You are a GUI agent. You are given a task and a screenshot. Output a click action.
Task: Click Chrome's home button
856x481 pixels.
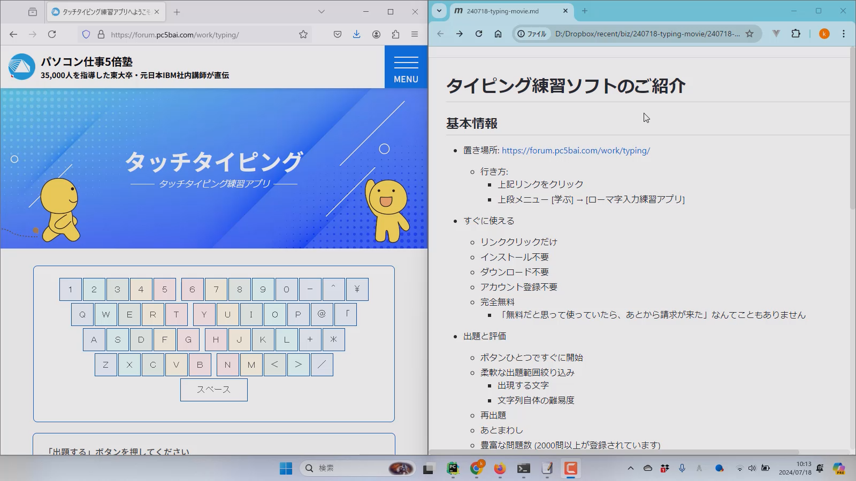point(498,33)
